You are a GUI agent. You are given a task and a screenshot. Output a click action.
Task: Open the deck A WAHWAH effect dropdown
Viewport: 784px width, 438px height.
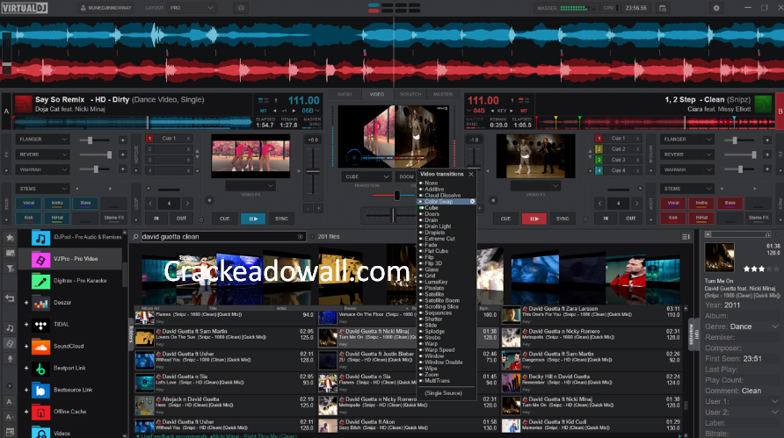tap(42, 169)
